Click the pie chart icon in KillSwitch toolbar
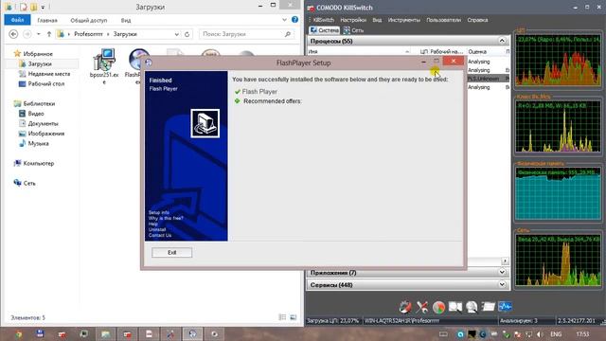The width and height of the screenshot is (606, 341). coord(438,307)
